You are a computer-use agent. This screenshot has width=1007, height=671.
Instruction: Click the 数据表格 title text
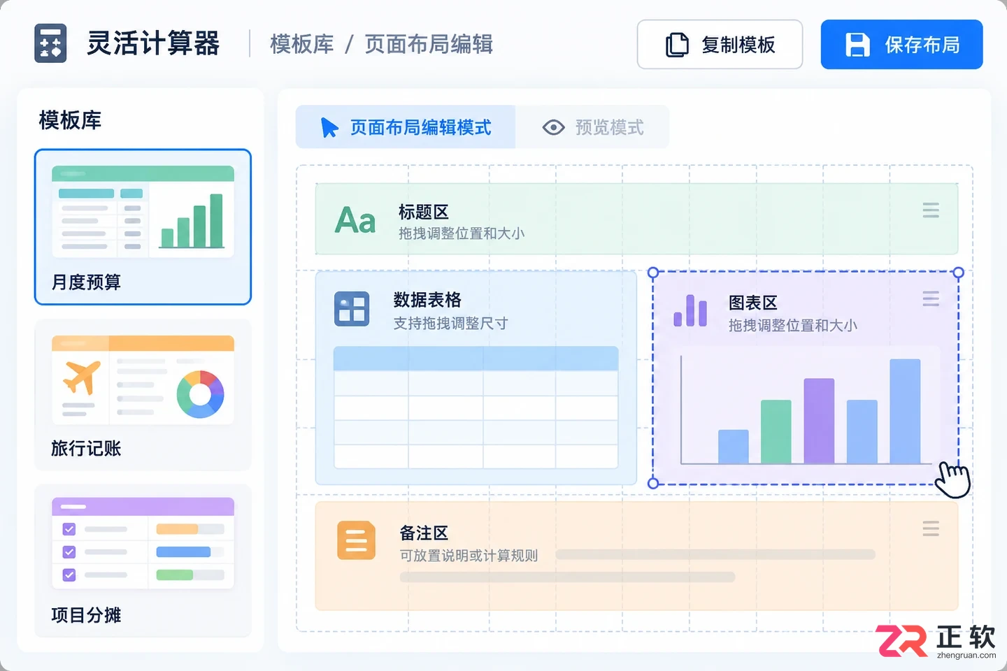coord(427,300)
